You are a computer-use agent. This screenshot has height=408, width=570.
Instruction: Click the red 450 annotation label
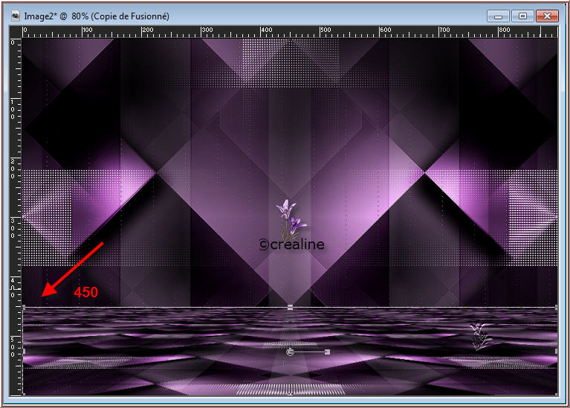pos(85,293)
